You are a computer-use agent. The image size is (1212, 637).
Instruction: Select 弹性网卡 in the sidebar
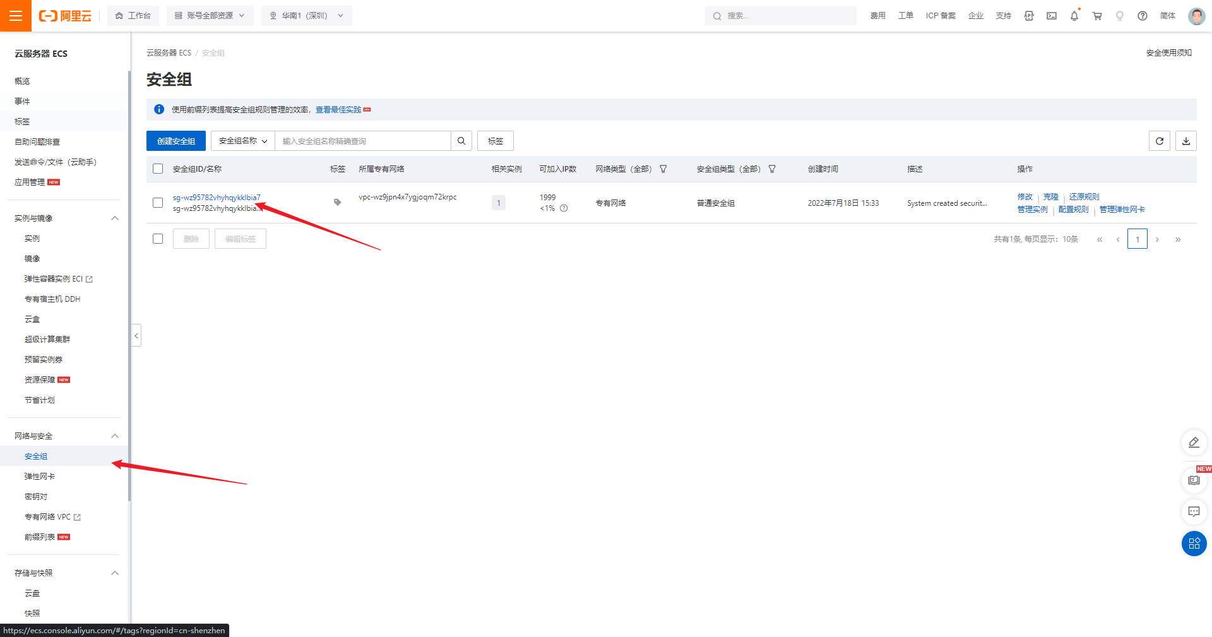(x=40, y=476)
